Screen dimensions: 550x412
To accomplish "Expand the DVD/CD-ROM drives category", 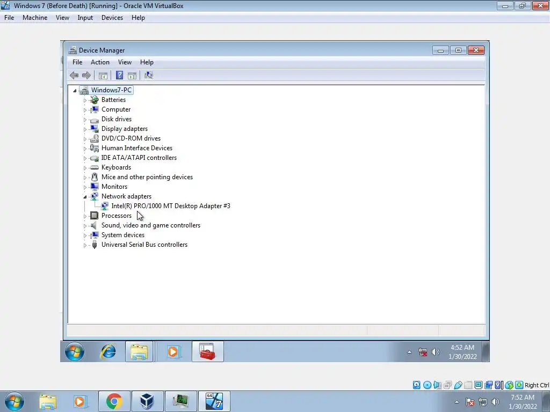I will [x=85, y=139].
